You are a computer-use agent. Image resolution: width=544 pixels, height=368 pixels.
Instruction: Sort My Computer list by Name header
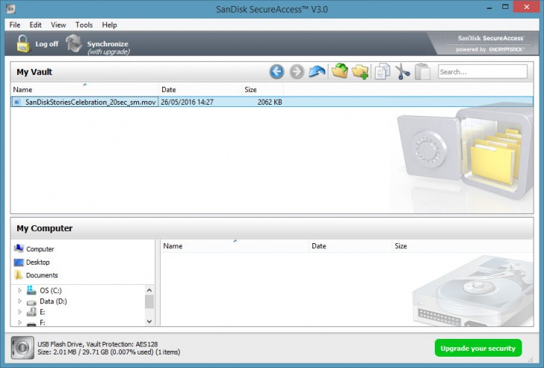235,246
